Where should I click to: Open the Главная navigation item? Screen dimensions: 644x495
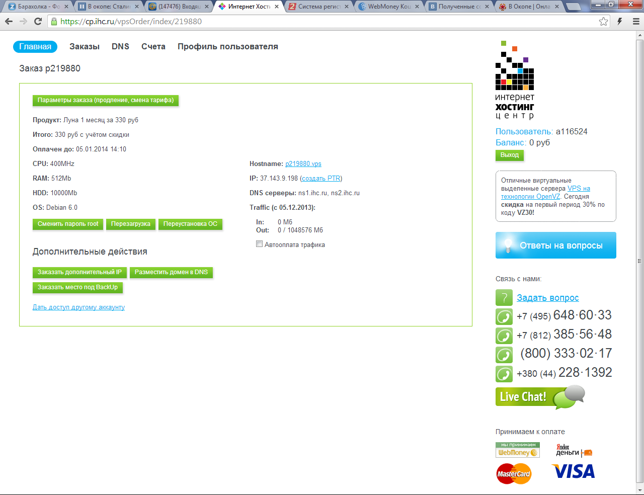pos(35,47)
